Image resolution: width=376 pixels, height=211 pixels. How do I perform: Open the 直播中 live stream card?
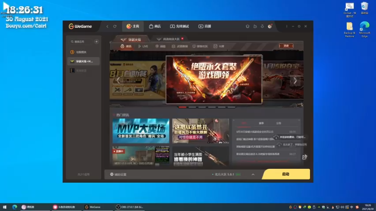(141, 156)
